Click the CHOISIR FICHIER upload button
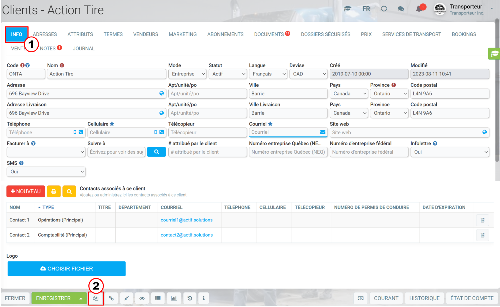Image resolution: width=500 pixels, height=307 pixels. pos(67,269)
